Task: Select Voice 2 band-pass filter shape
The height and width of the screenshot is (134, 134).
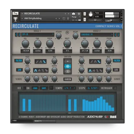Action: coord(95,62)
